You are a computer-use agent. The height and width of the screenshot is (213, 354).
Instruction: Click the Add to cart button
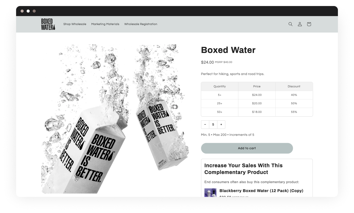point(247,148)
